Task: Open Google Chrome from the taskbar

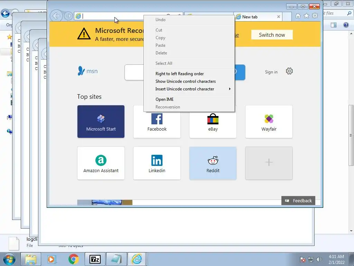Action: pos(73,259)
